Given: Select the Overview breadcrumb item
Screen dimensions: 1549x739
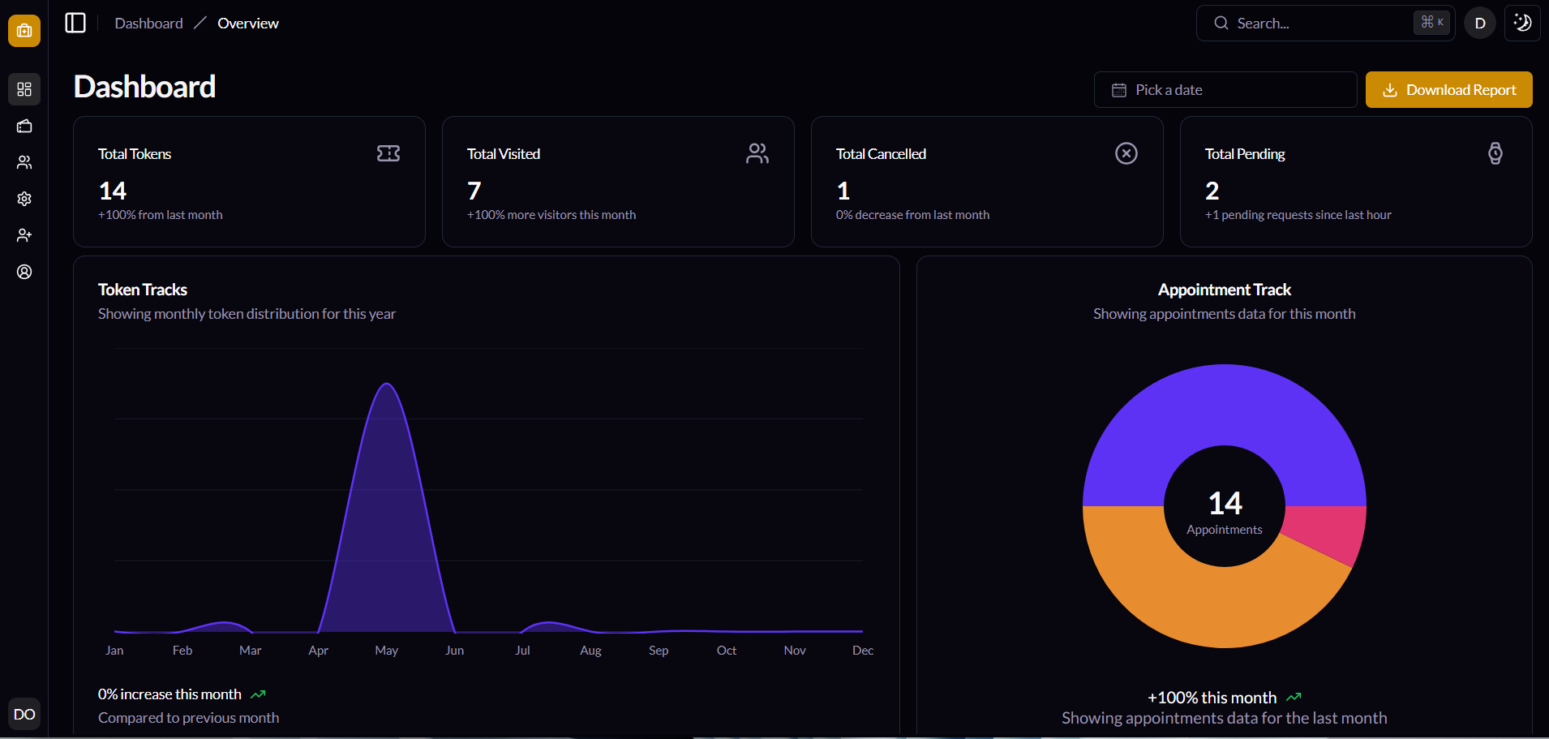Looking at the screenshot, I should coord(247,24).
